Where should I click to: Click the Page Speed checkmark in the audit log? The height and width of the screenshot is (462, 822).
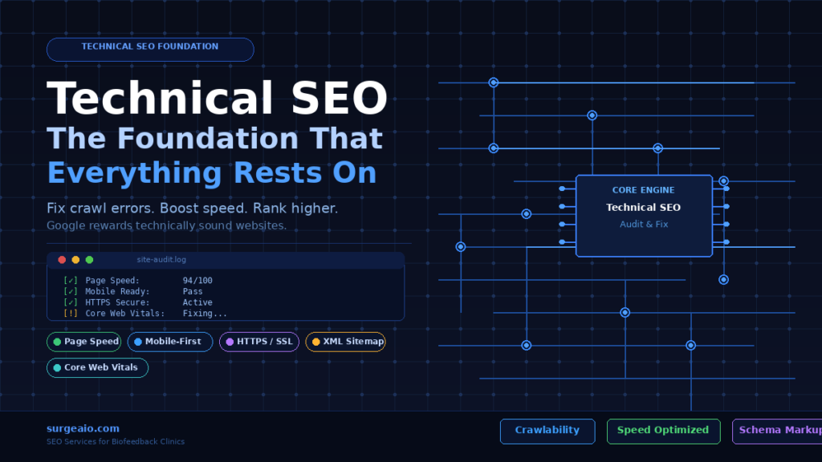click(71, 280)
